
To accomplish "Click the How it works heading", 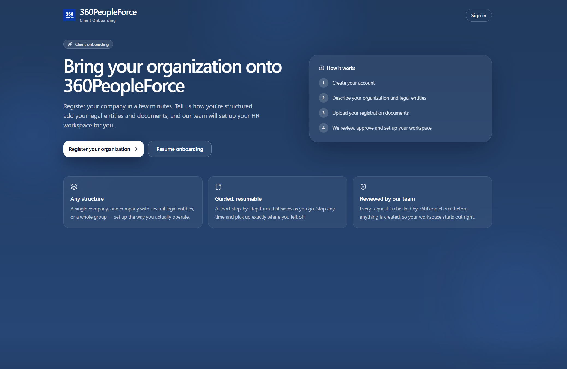I will [x=341, y=68].
